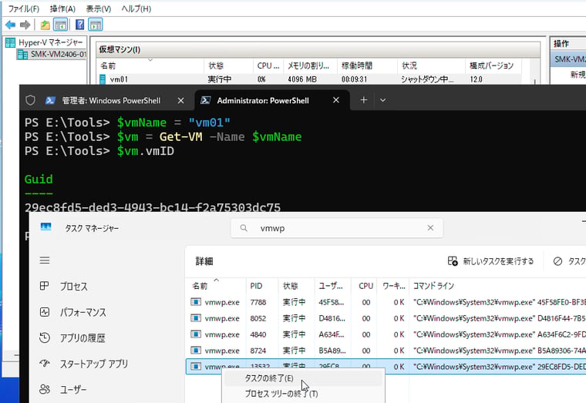Sort processes by コマンド ライン column

point(497,286)
